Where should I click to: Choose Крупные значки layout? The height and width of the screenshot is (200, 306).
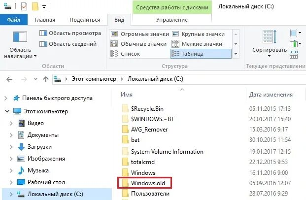(x=199, y=34)
